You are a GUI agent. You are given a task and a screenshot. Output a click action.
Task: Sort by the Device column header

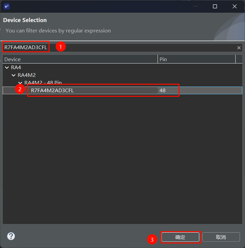(80, 59)
